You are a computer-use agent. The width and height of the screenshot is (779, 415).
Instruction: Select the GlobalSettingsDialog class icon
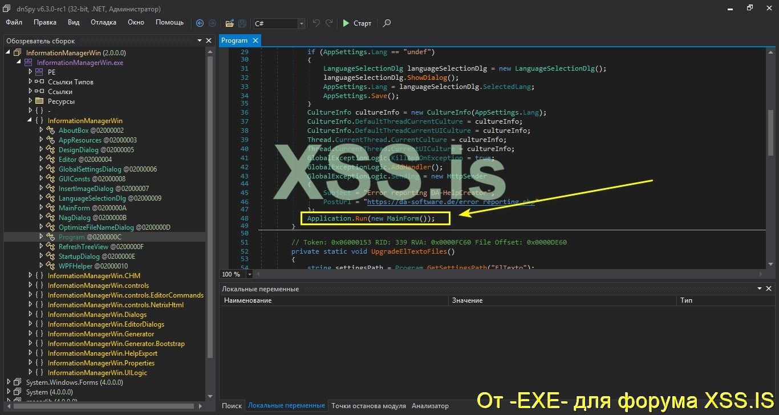(x=51, y=169)
